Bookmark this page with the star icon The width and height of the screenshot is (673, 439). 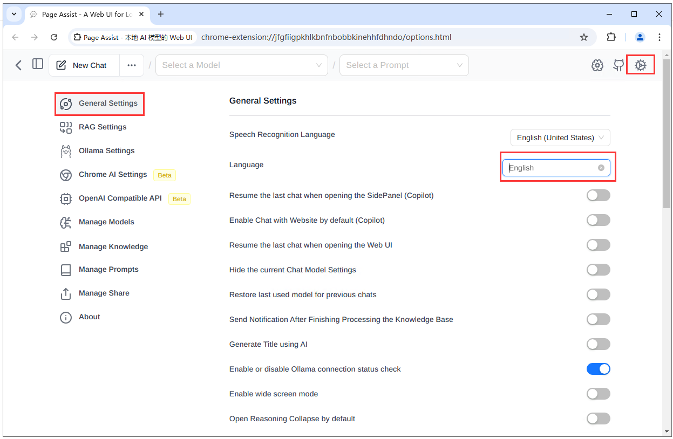583,37
